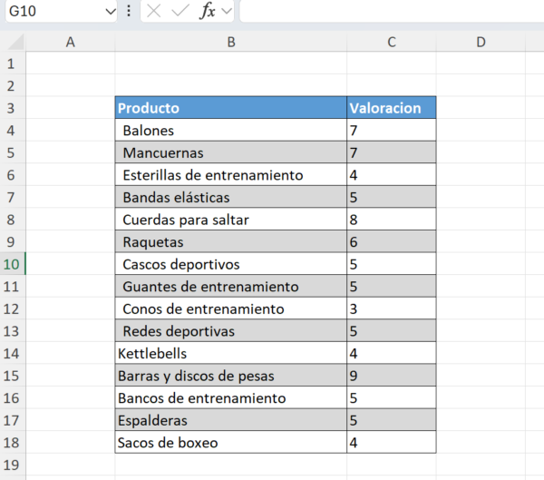This screenshot has height=480, width=544.
Task: Select column A header
Action: pos(71,42)
